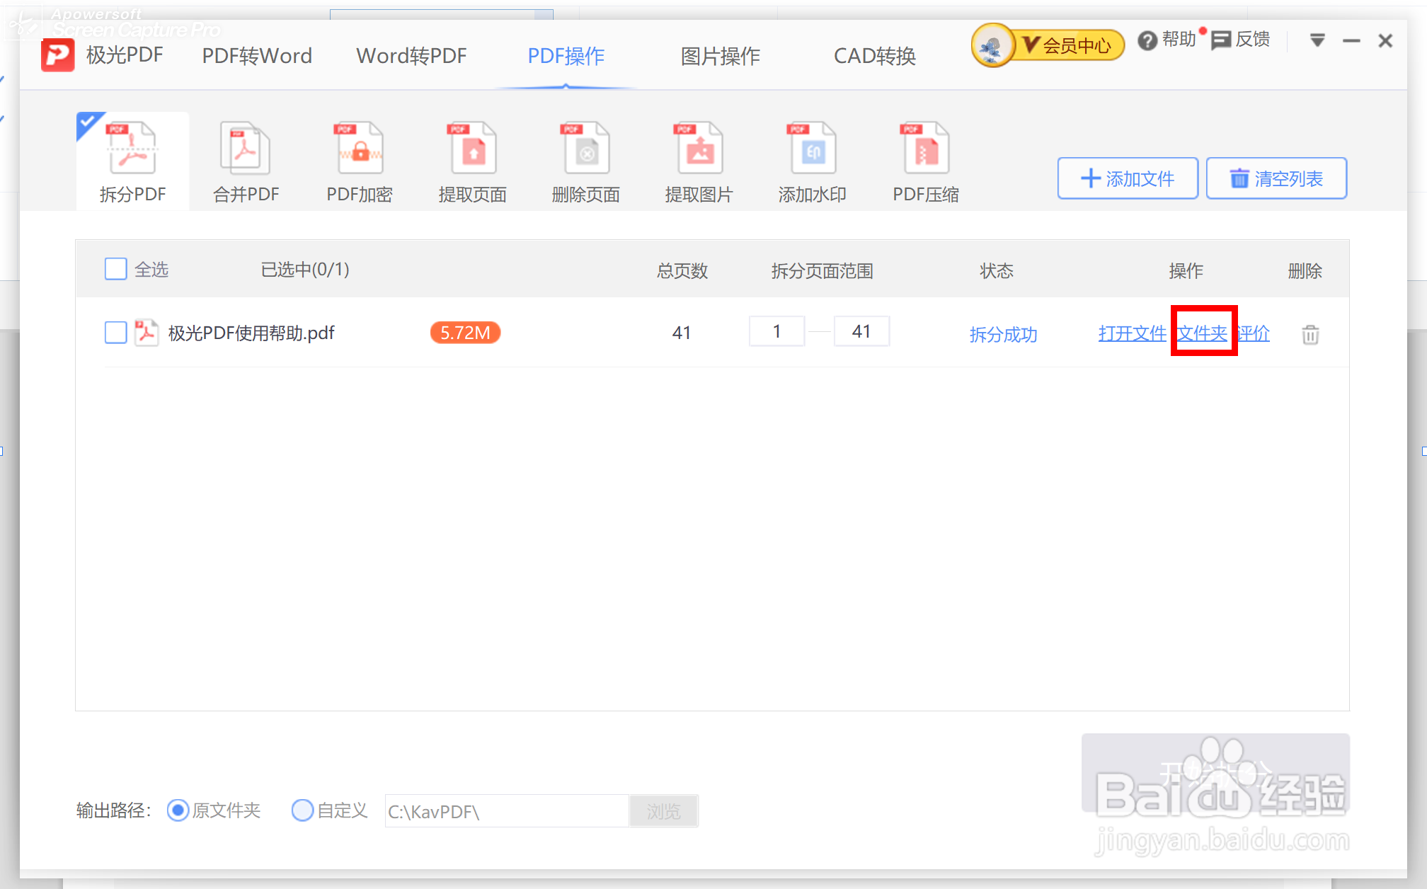
Task: Click the 打开文件 link
Action: coord(1132,333)
